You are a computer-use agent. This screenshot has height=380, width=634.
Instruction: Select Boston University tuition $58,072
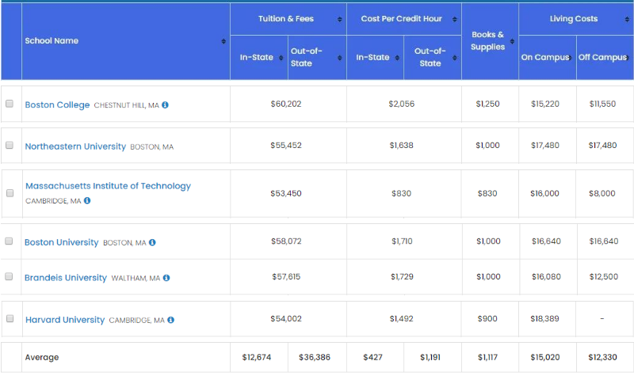coord(286,241)
